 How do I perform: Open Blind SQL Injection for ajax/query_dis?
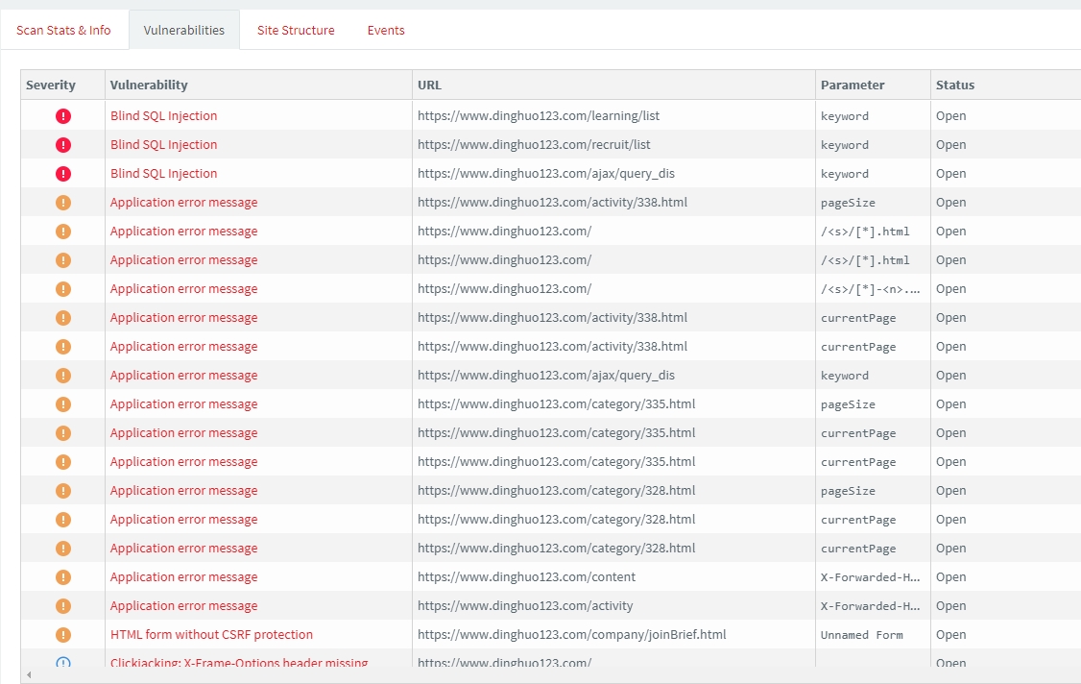click(x=163, y=174)
